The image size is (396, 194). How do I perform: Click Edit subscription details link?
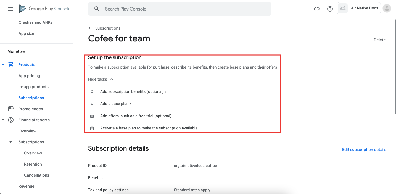364,150
